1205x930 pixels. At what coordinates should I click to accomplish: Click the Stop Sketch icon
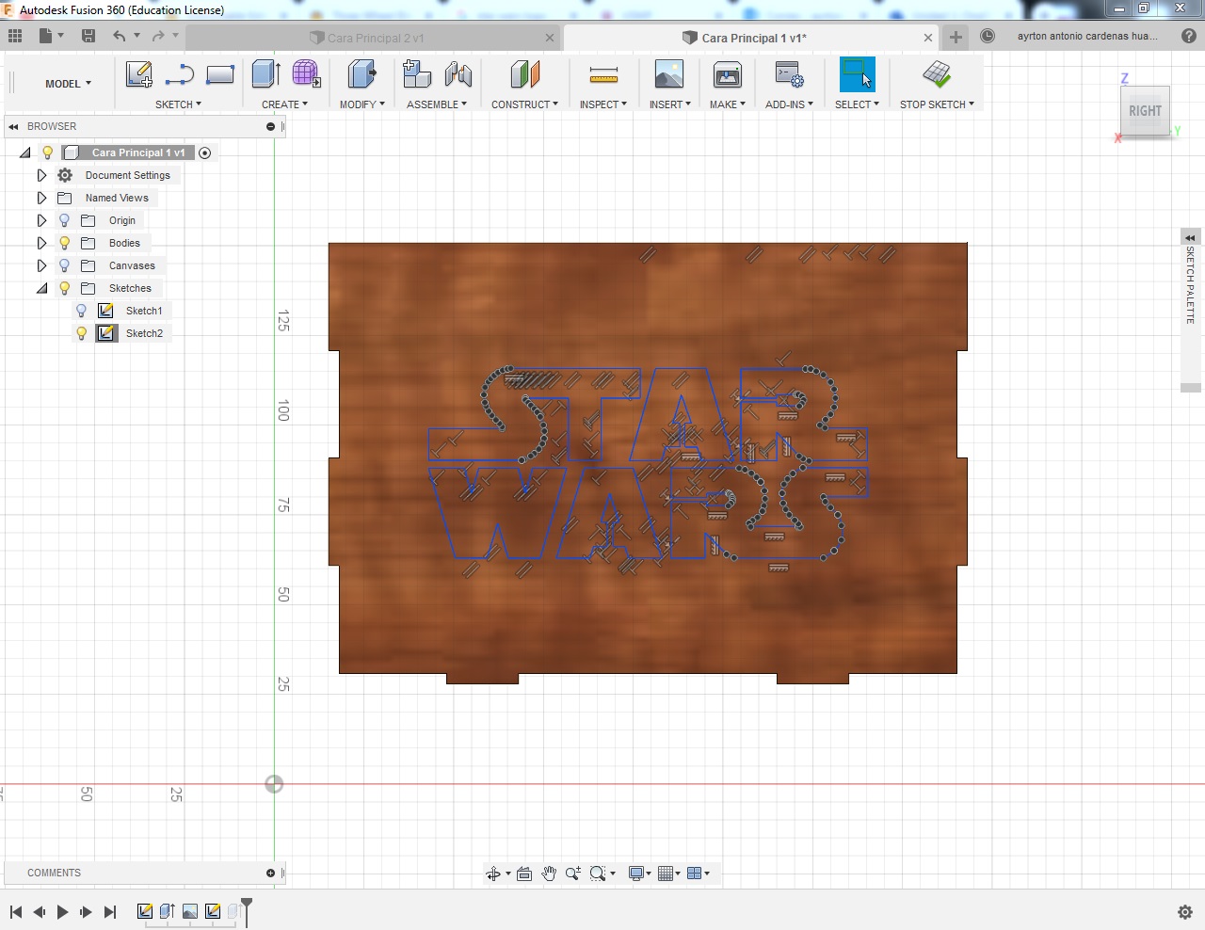[937, 74]
